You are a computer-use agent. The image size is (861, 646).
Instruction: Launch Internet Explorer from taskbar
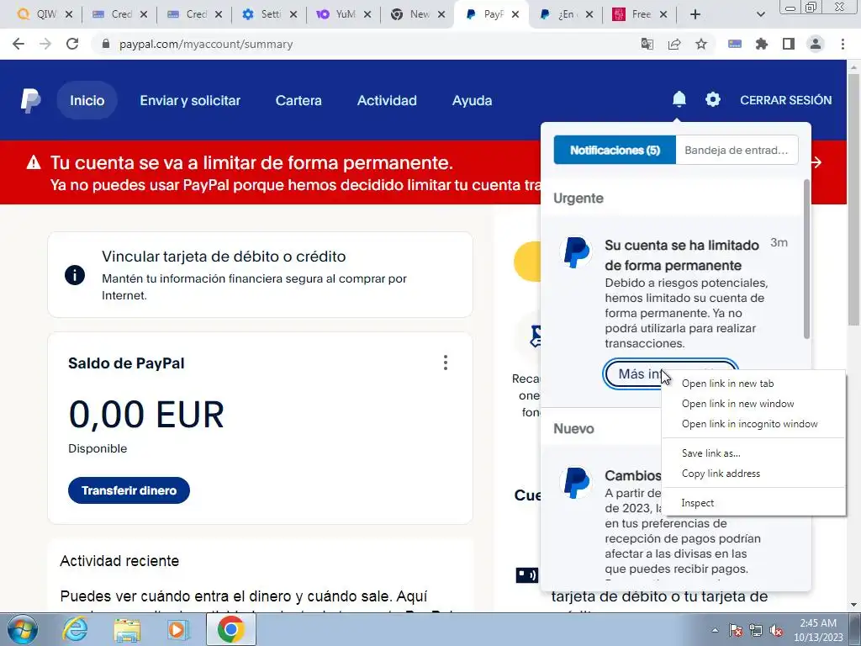pos(75,629)
